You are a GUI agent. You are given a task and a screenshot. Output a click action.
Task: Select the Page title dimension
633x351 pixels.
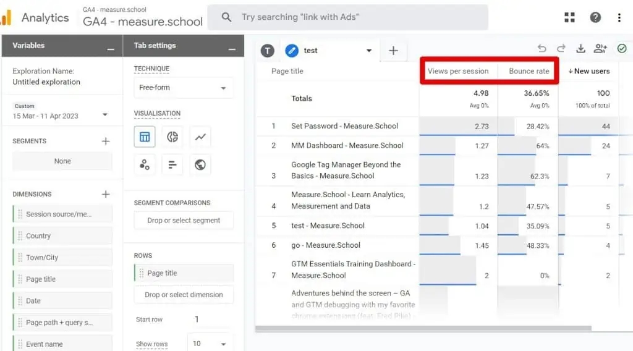coord(62,279)
